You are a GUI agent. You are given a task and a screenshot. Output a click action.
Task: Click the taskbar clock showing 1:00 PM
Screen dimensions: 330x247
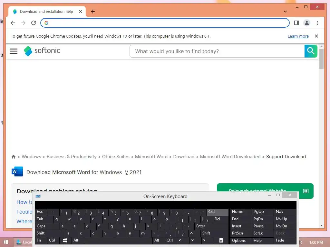316,242
